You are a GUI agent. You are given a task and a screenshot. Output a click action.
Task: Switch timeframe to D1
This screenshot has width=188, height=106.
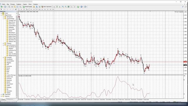pos(48,9)
